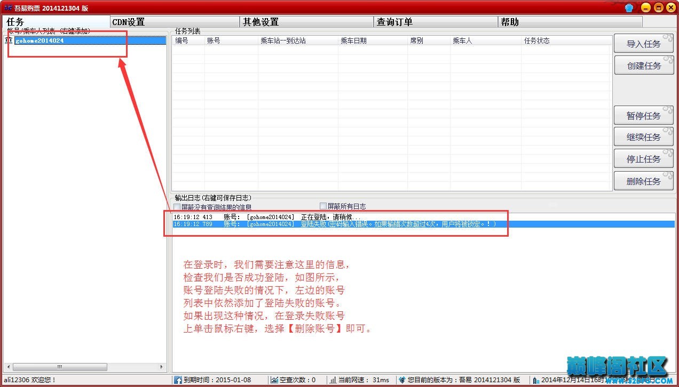
Task: Open the CDN设置 tab
Action: point(175,22)
